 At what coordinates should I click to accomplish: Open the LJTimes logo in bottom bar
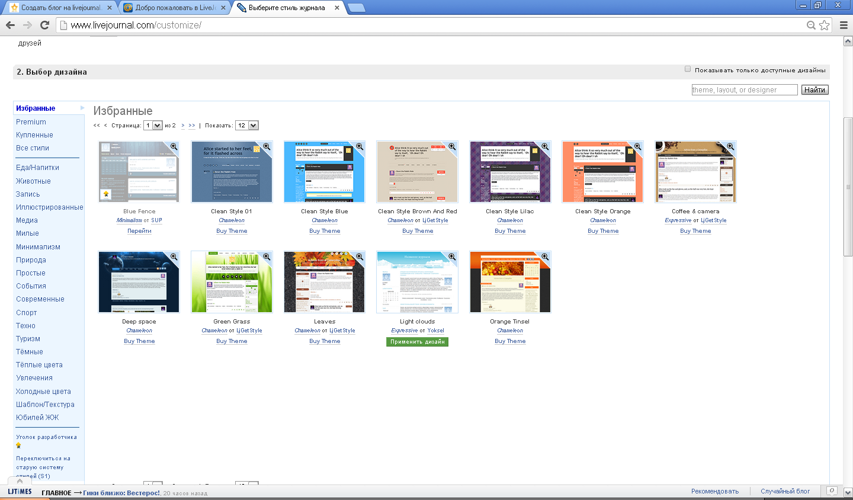pyautogui.click(x=20, y=492)
